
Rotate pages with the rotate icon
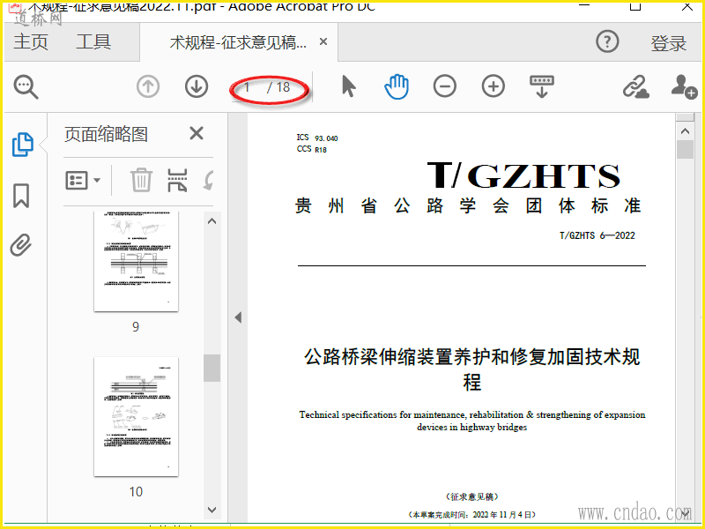[208, 181]
